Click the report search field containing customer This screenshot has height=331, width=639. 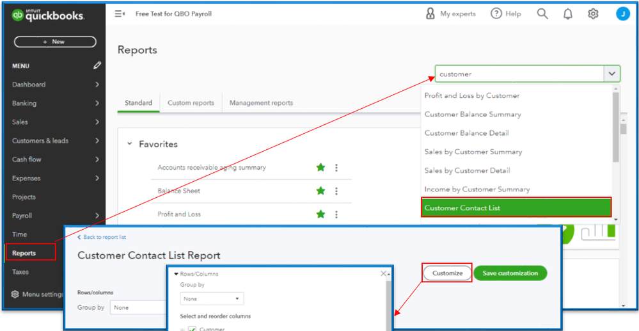click(x=519, y=74)
